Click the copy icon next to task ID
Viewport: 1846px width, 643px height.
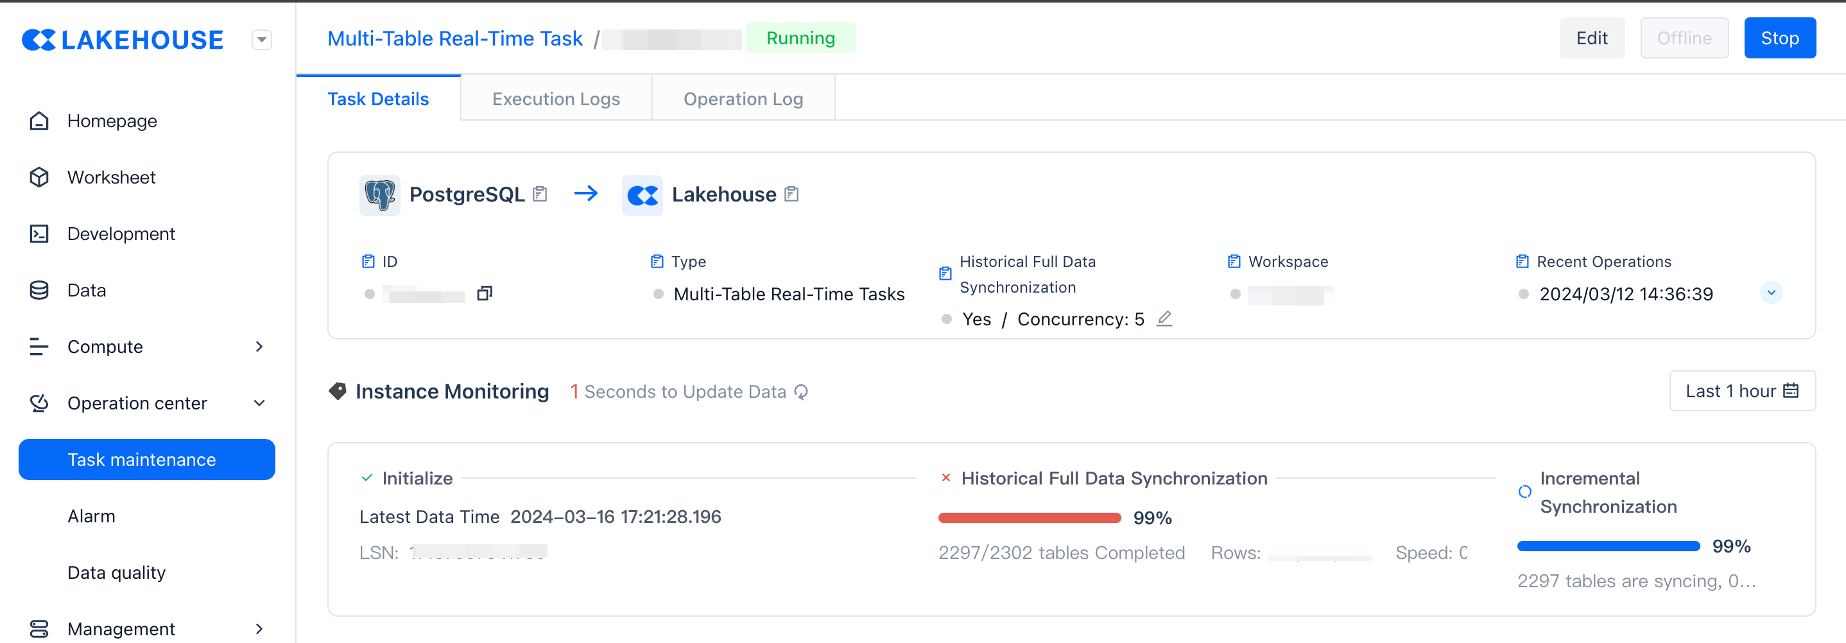pos(485,294)
